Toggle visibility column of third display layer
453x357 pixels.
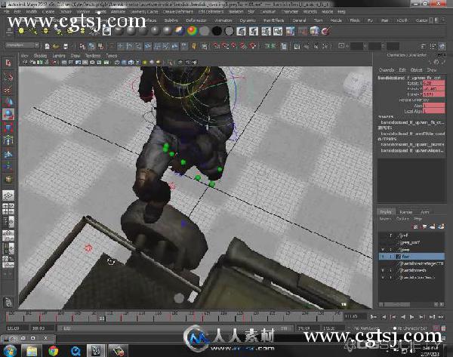click(x=383, y=250)
